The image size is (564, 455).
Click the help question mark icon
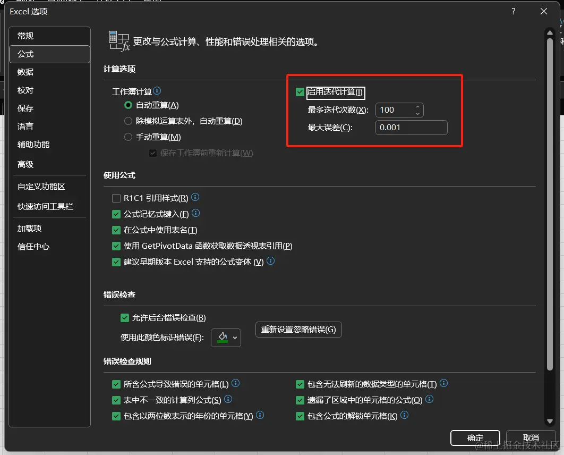(x=514, y=11)
